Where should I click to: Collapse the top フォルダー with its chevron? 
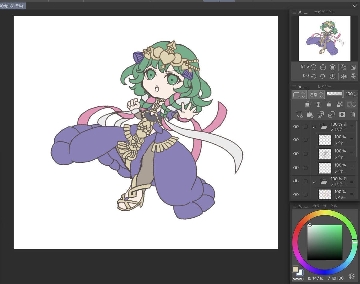pyautogui.click(x=314, y=127)
